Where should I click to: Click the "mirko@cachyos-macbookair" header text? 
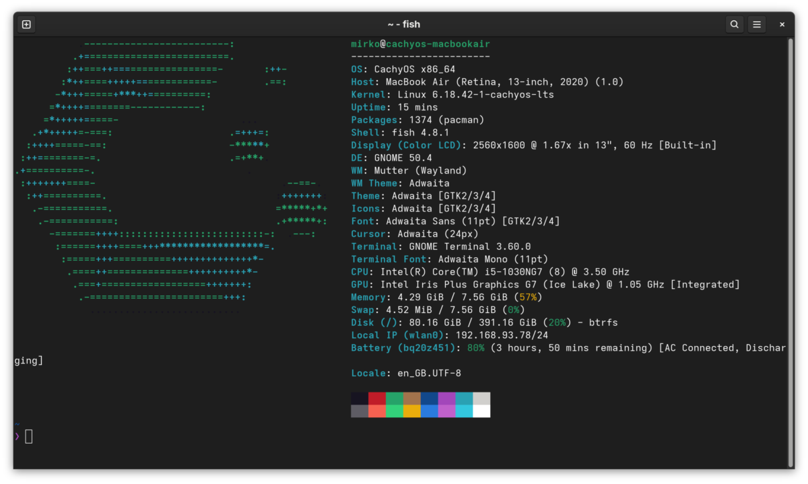[x=421, y=44]
